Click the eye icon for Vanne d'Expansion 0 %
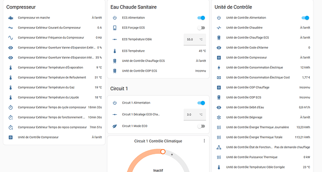This screenshot has height=172, width=322. pyautogui.click(x=10, y=48)
